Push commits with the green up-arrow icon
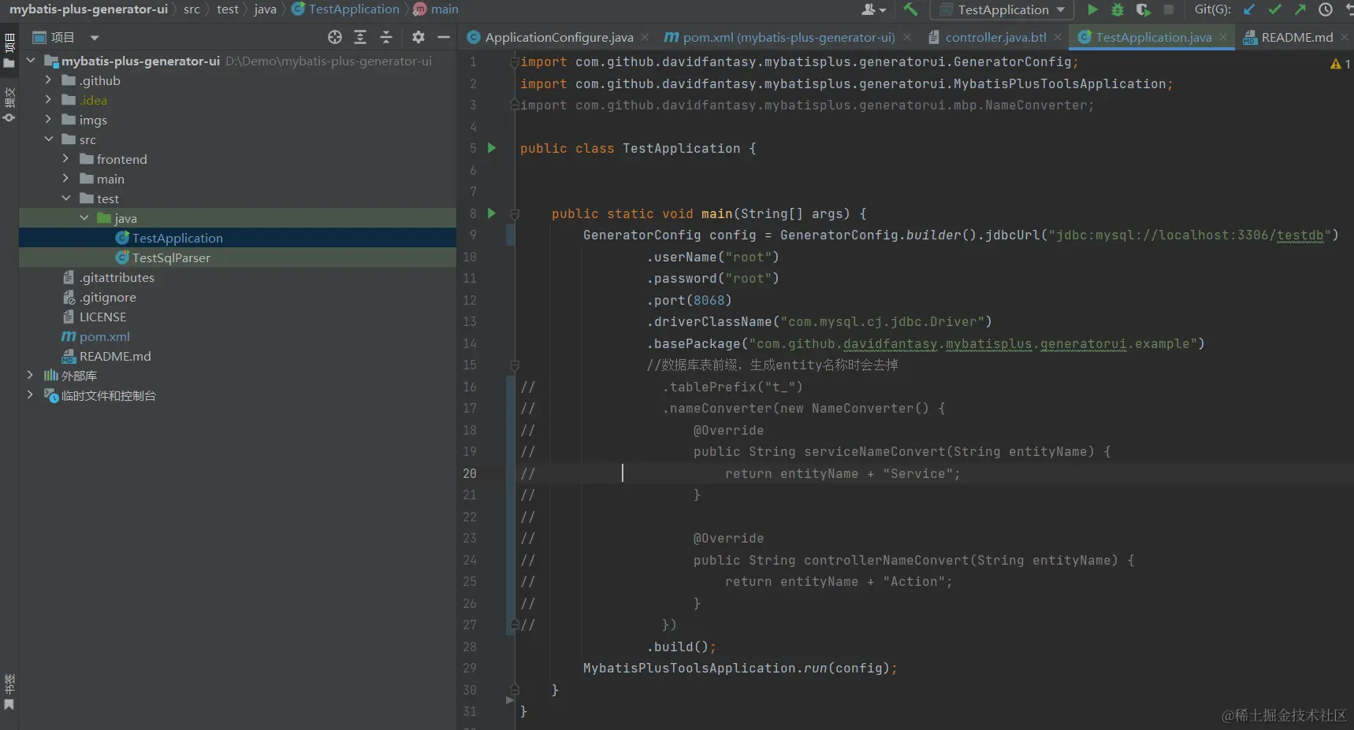Viewport: 1354px width, 730px height. coord(1300,9)
